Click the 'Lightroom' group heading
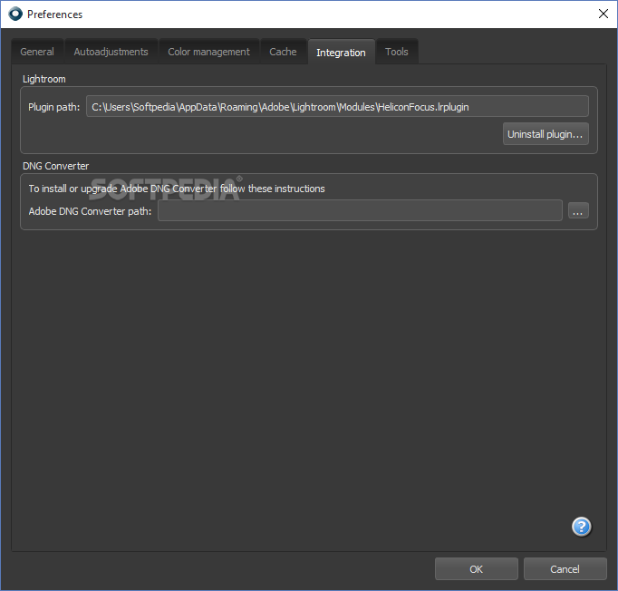 [44, 79]
